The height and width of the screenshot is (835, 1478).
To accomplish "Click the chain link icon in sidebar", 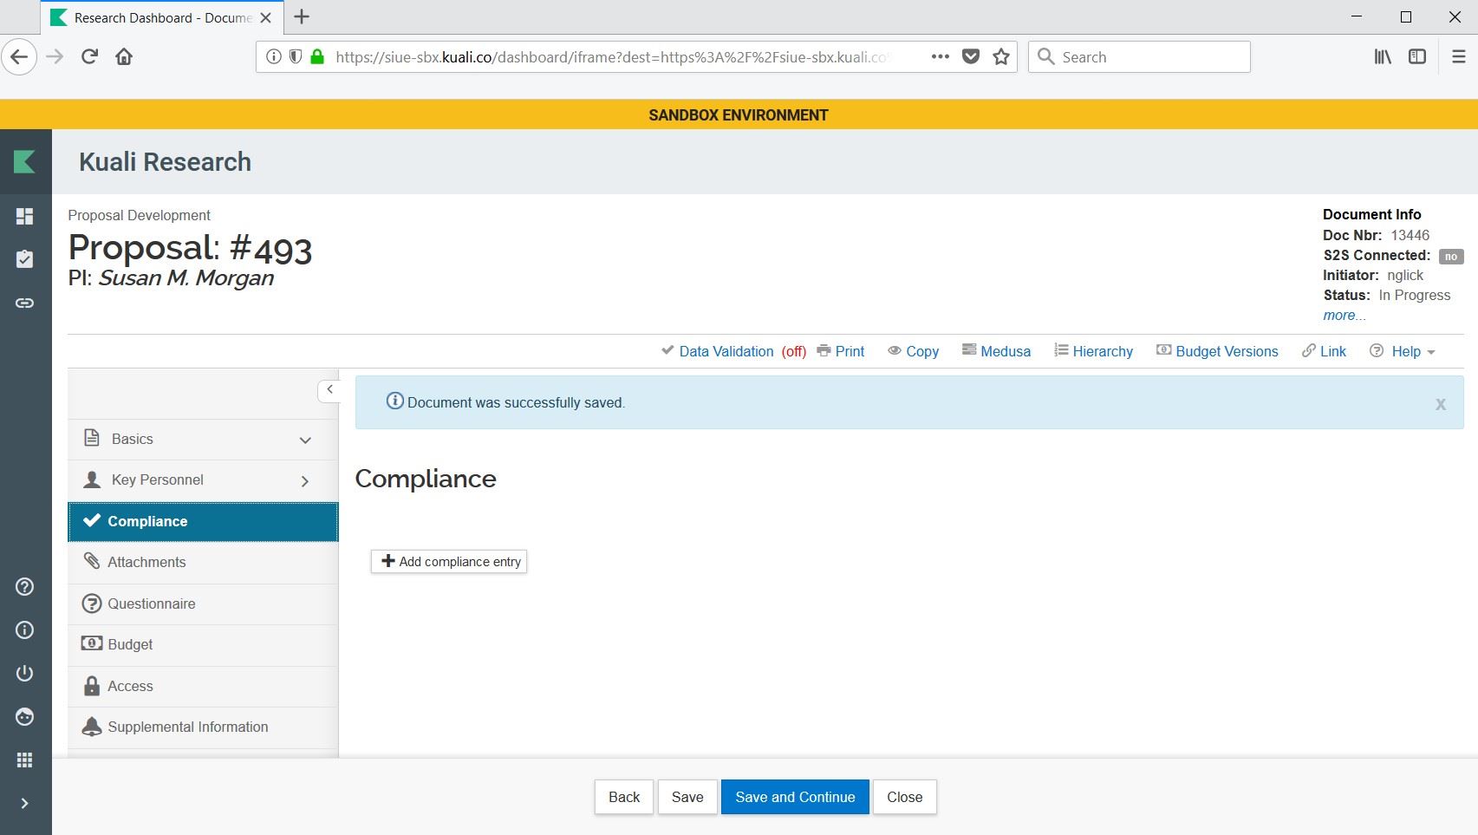I will pyautogui.click(x=24, y=303).
